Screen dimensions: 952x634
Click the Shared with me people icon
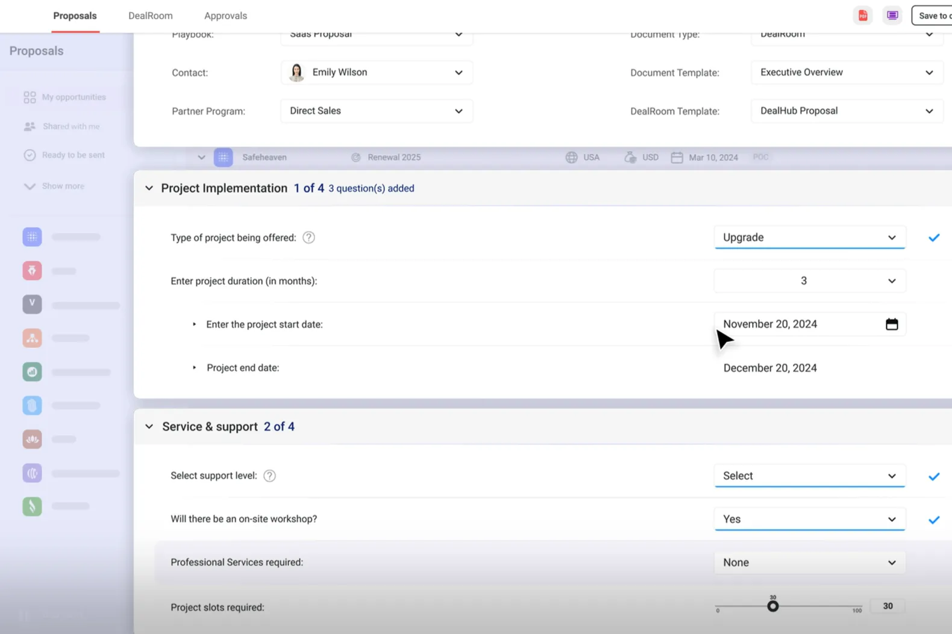click(x=30, y=126)
